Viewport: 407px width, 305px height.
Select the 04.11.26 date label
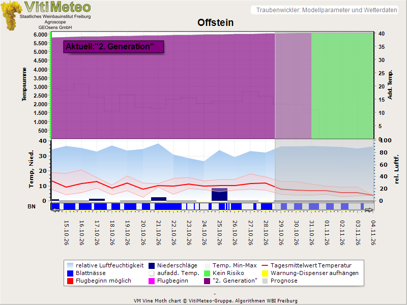point(373,233)
